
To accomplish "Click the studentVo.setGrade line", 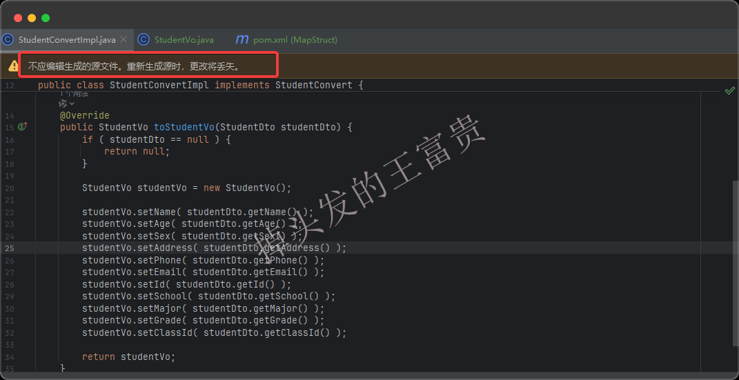I will pos(204,321).
